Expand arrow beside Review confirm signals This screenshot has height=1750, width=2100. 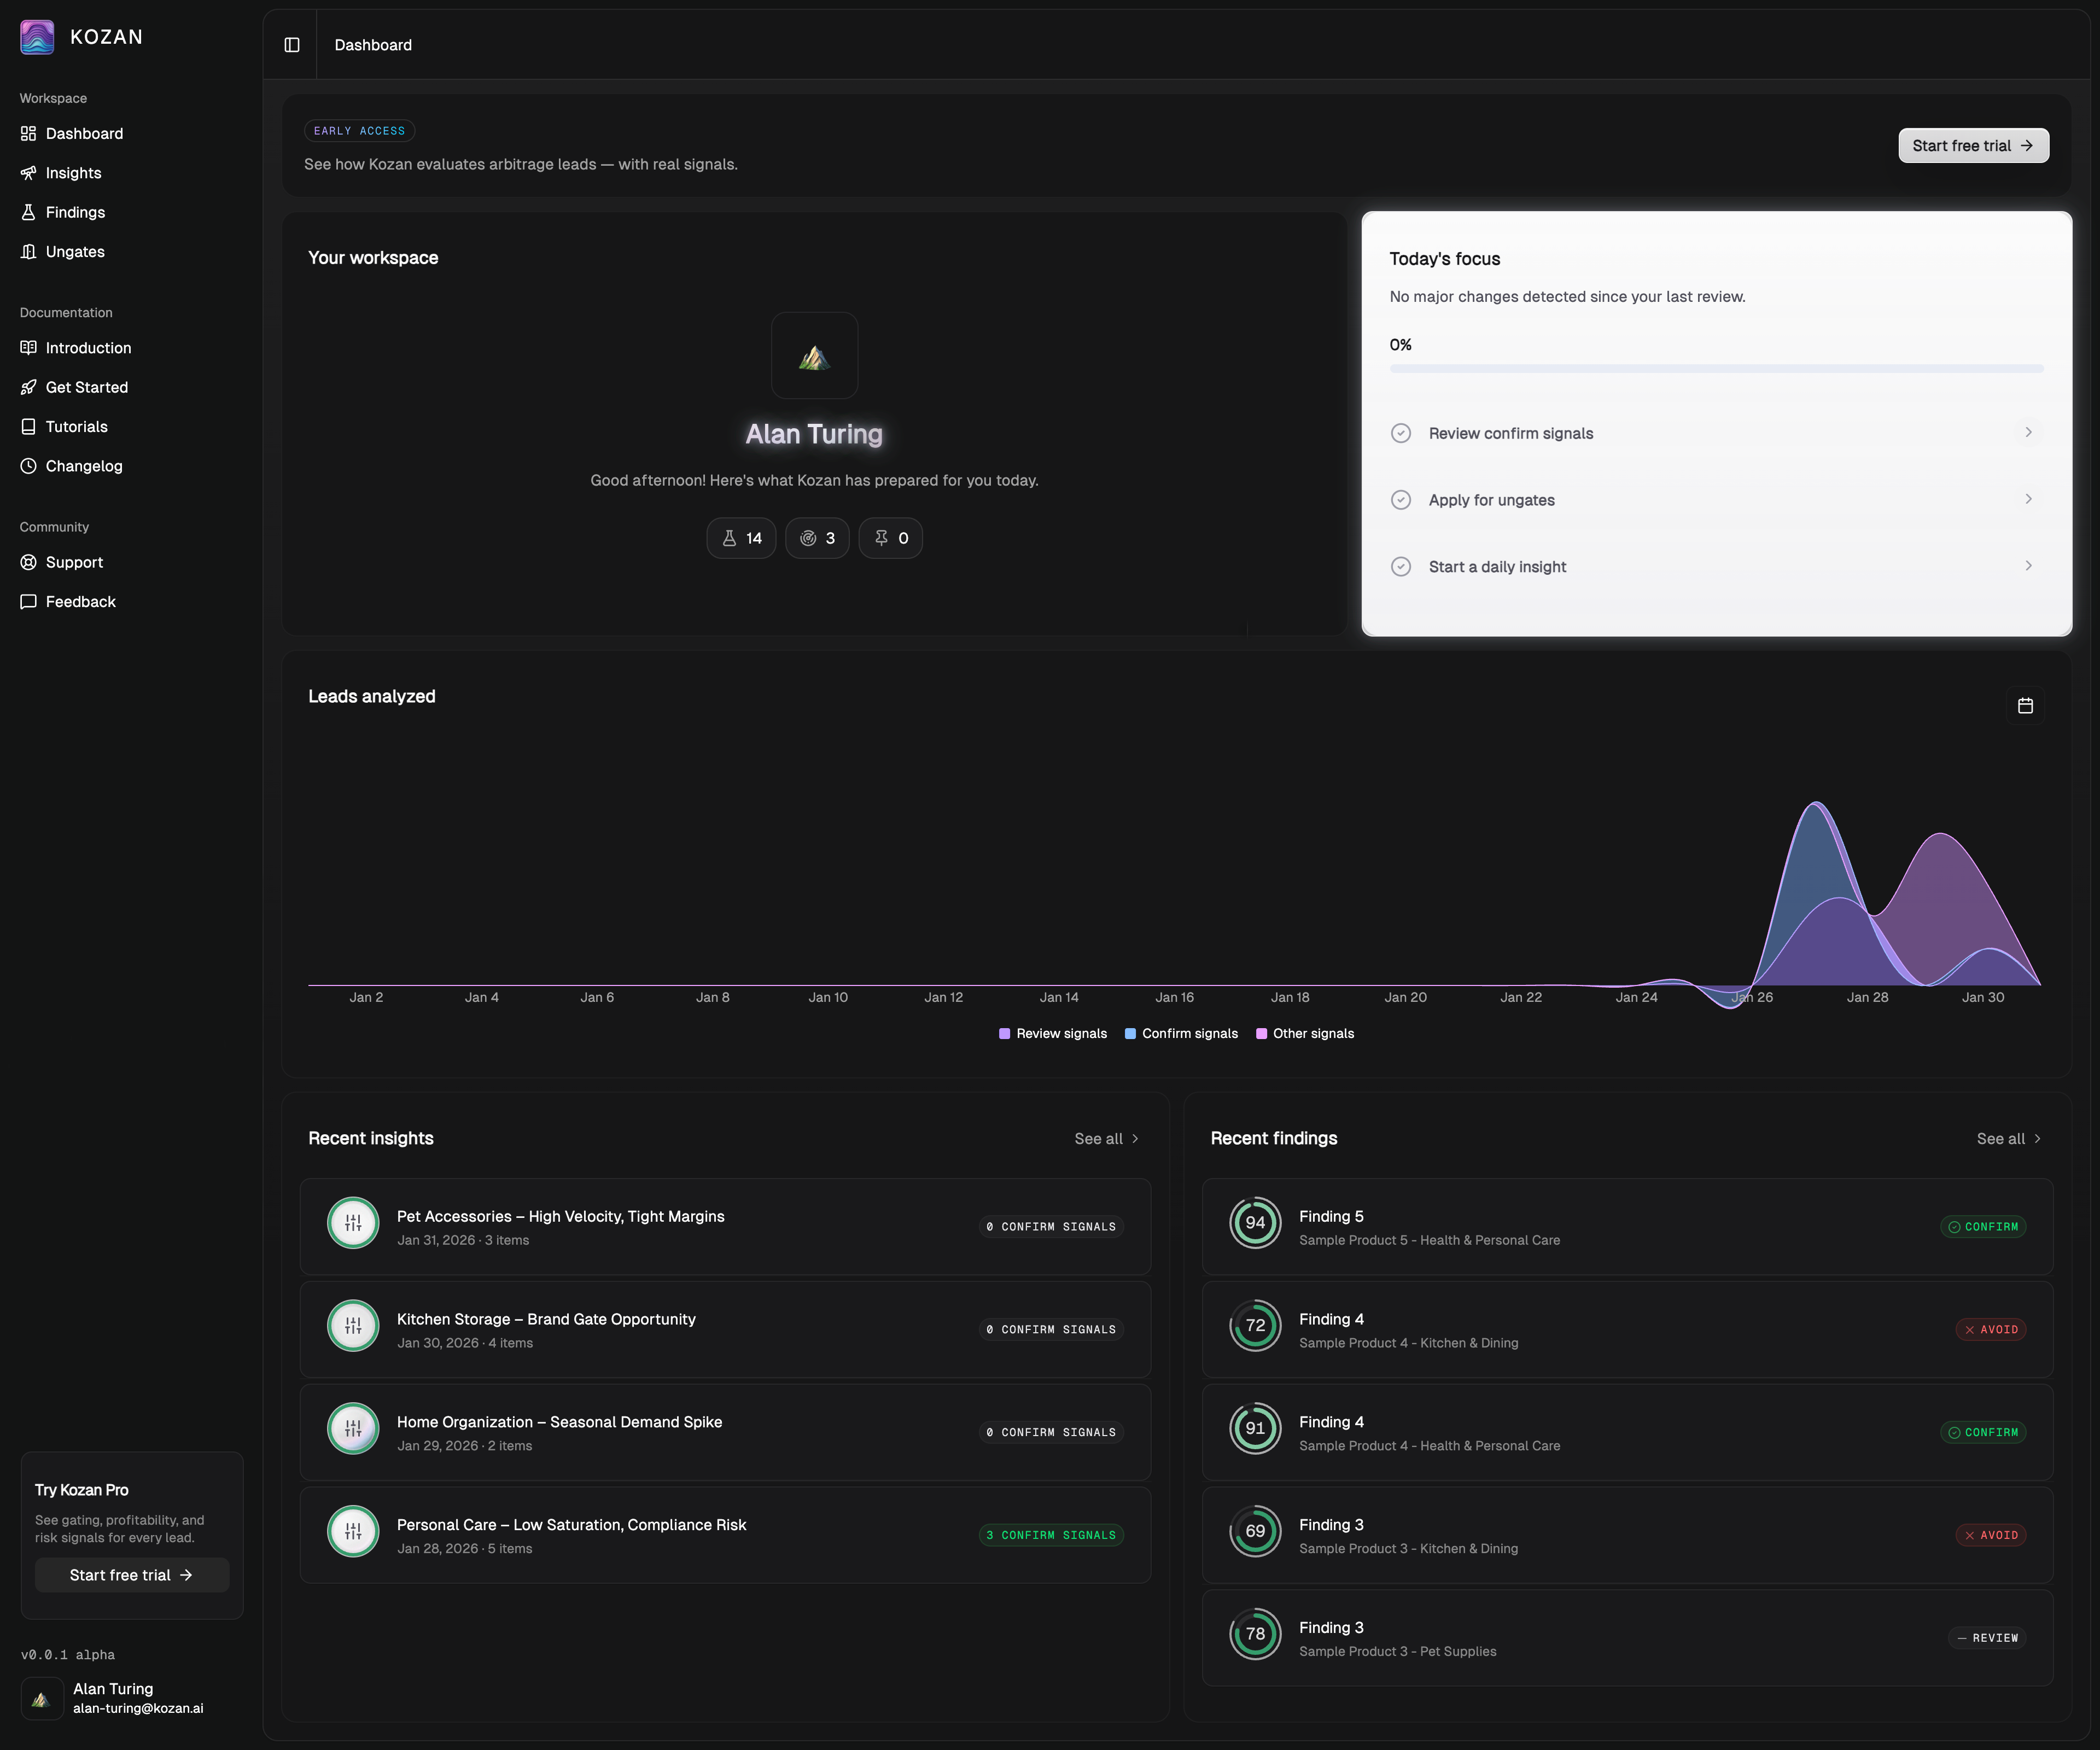point(2028,433)
